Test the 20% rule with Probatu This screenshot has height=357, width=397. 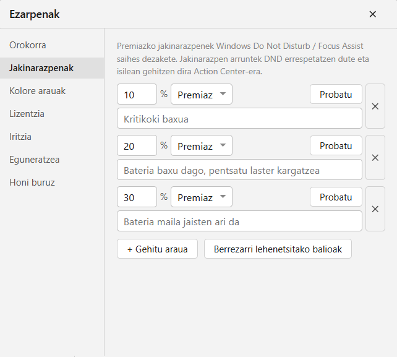336,145
